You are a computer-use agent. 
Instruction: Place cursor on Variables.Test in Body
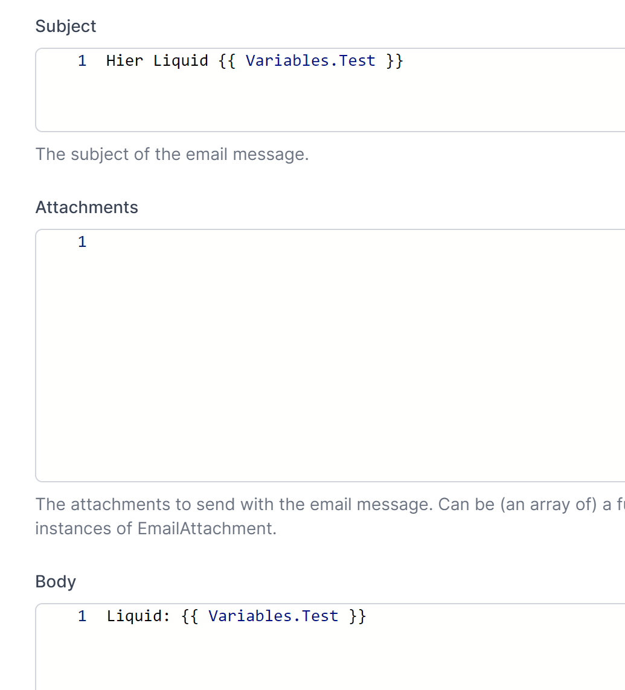[273, 616]
